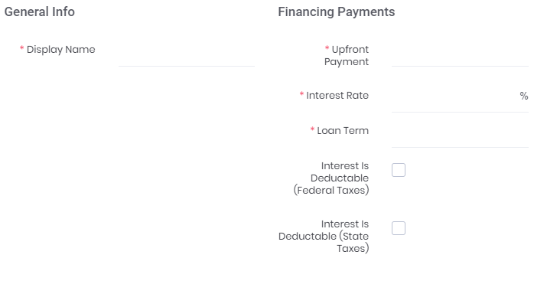Click the percent symbol in Interest Rate
The height and width of the screenshot is (281, 534).
coord(524,96)
